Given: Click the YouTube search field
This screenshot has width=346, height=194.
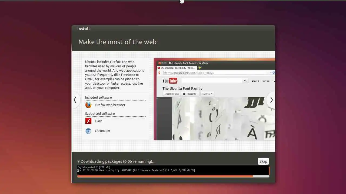Looking at the screenshot, I should tap(212, 81).
